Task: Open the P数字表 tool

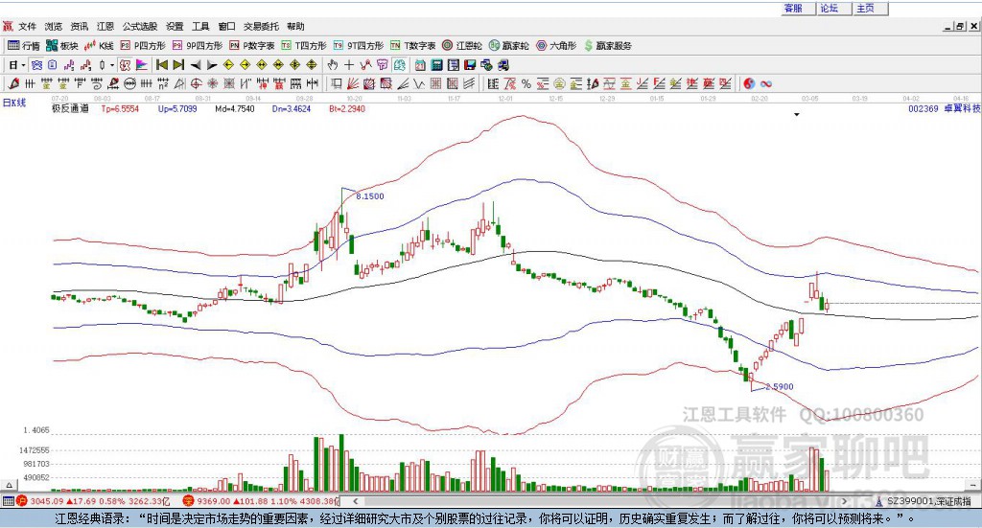Action: pos(252,46)
